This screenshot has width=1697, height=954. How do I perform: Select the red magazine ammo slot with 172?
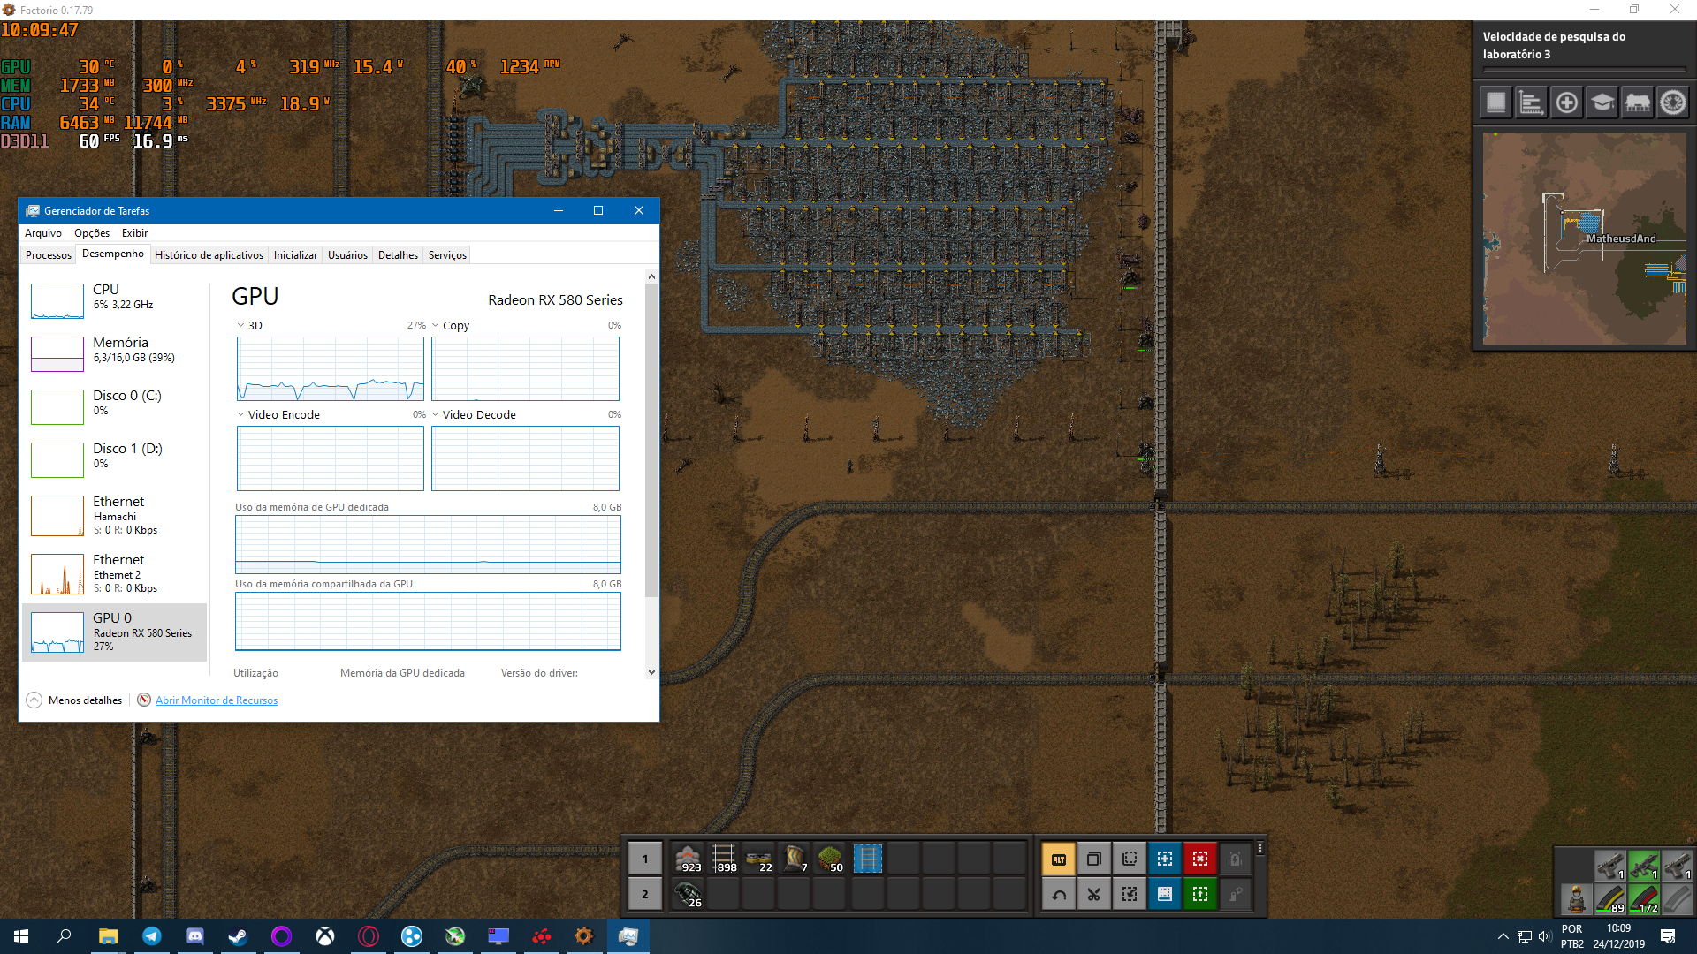[1644, 899]
